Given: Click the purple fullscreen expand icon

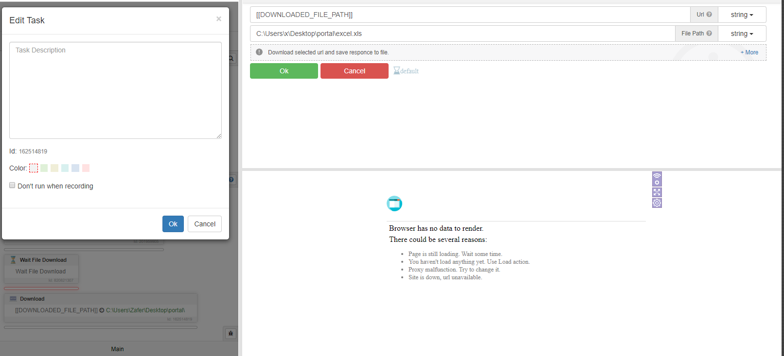Looking at the screenshot, I should tap(657, 192).
